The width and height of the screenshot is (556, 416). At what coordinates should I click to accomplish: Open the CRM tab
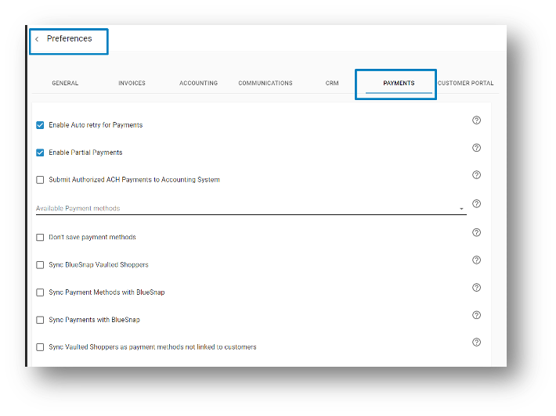point(332,83)
